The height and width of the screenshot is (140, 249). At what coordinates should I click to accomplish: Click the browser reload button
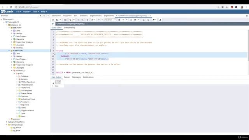coord(11,7)
